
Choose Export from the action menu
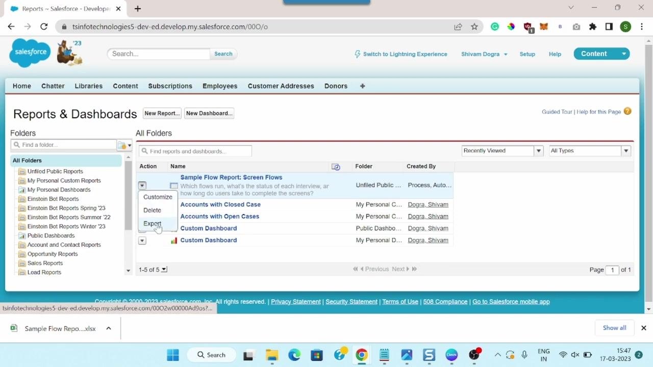point(152,223)
